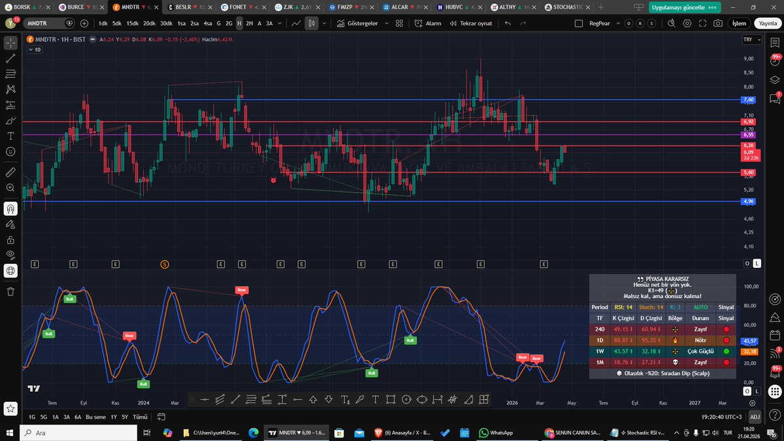Delete drawings with the trash icon
This screenshot has height=441, width=784.
[x=10, y=291]
